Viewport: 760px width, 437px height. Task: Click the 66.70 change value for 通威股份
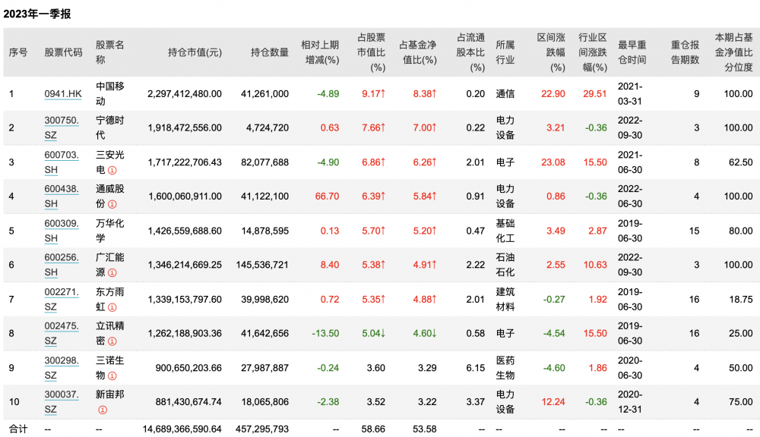(x=327, y=196)
